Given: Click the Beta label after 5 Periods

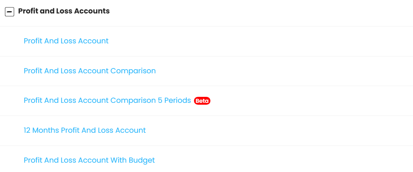Looking at the screenshot, I should pos(202,101).
